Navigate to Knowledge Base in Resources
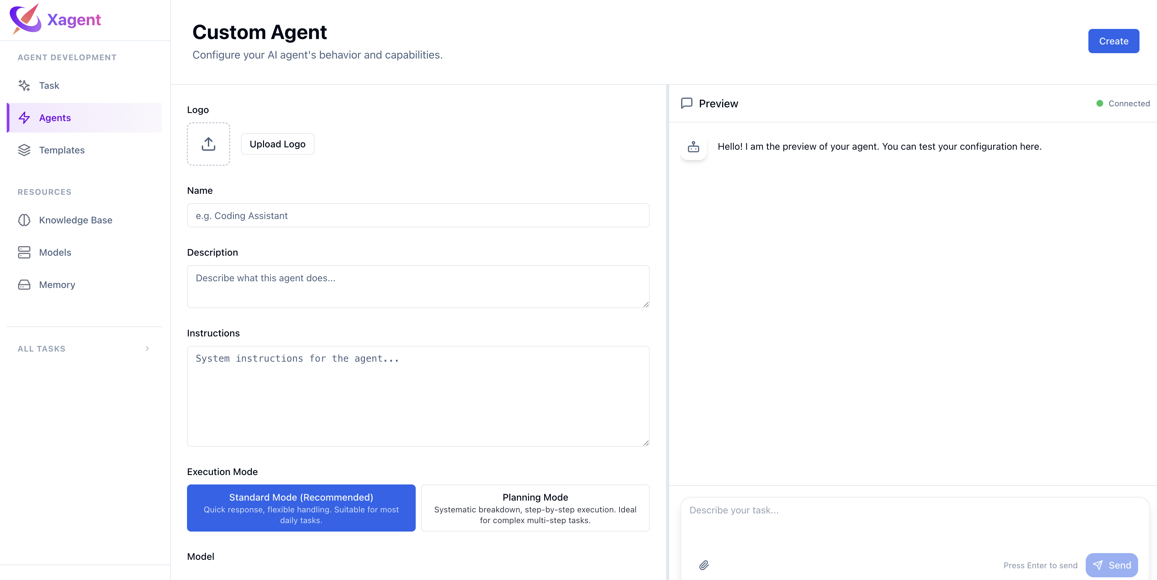 click(x=75, y=220)
